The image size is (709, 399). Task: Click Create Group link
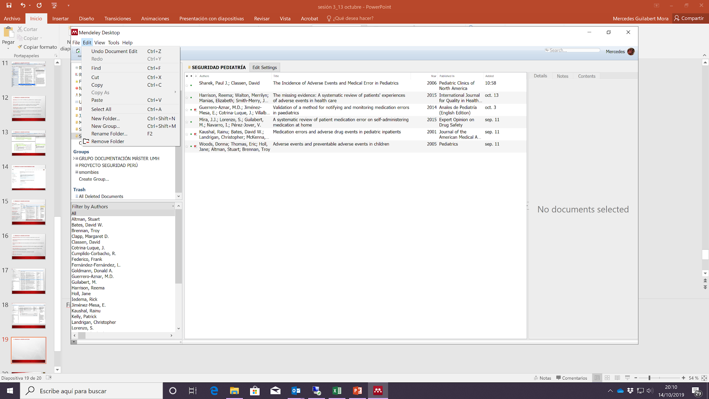tap(94, 179)
